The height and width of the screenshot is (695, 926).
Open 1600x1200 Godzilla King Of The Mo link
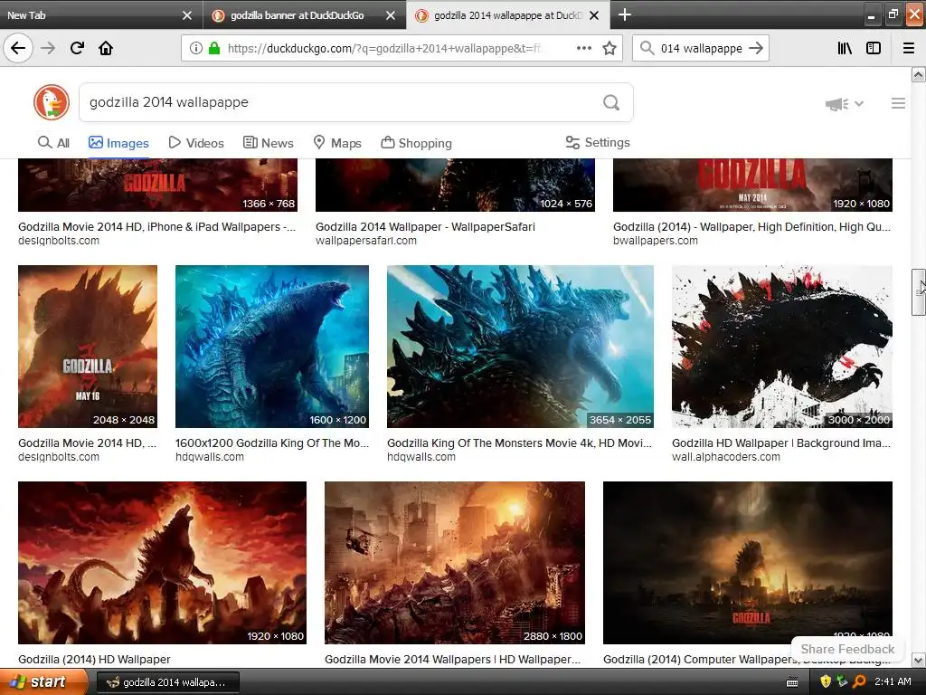point(271,443)
